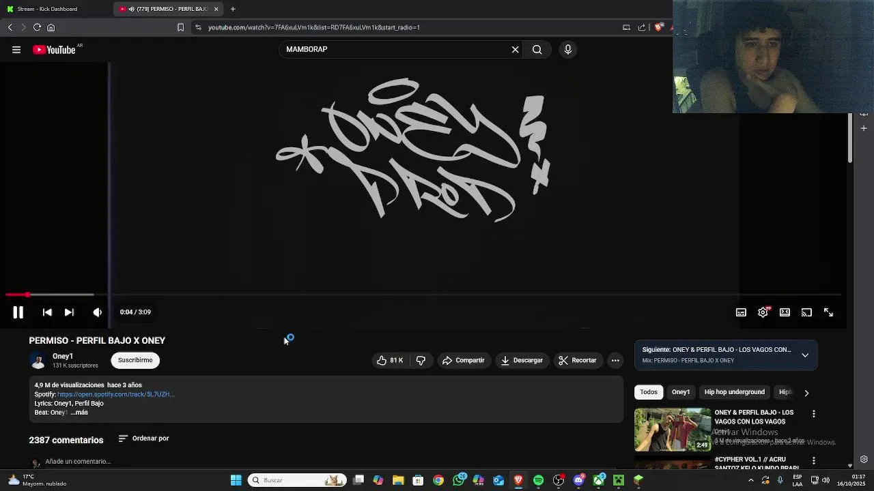Open the video player settings gear

763,312
